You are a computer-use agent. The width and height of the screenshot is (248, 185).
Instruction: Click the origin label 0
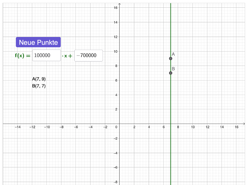pos(116,127)
